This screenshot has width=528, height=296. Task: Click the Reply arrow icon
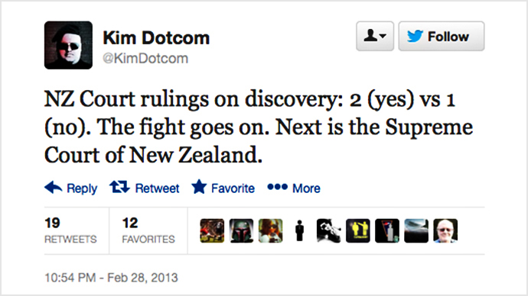54,187
